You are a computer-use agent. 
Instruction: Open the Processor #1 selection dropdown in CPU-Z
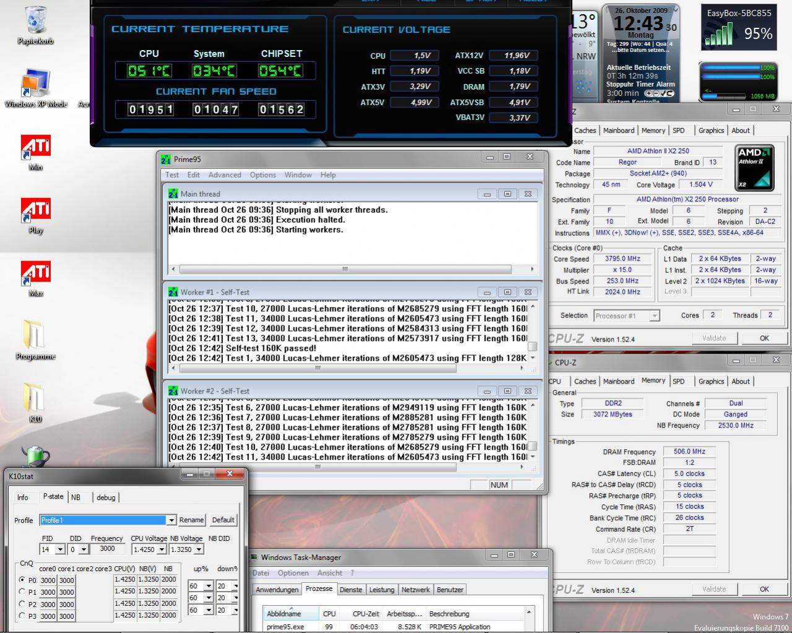tap(655, 316)
